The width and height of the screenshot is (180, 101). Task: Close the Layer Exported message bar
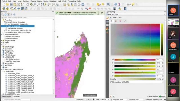[x=102, y=13]
